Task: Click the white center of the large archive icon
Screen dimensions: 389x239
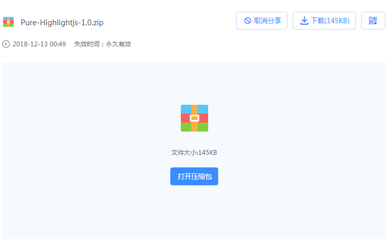Action: pyautogui.click(x=194, y=118)
